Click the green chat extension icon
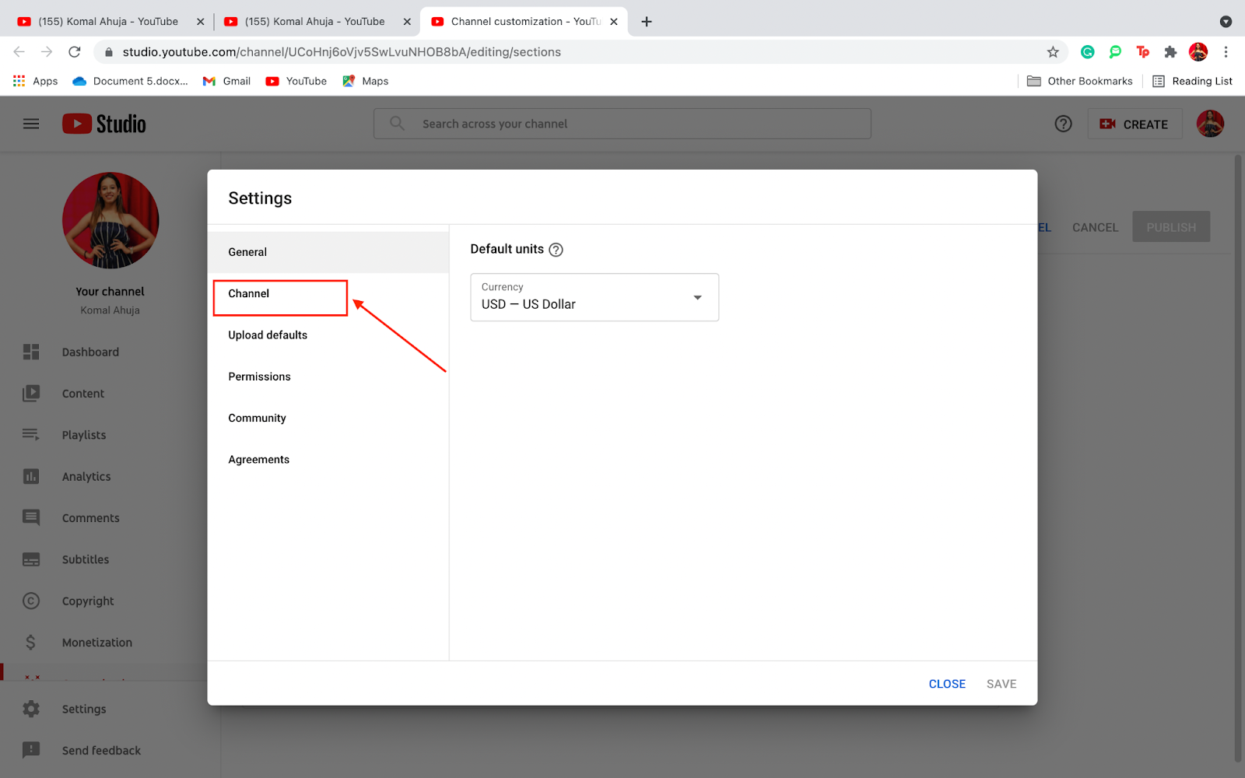 point(1115,52)
